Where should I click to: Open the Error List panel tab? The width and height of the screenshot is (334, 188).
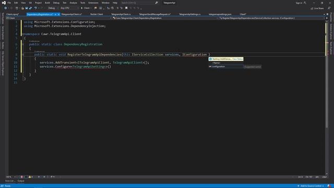click(x=10, y=181)
